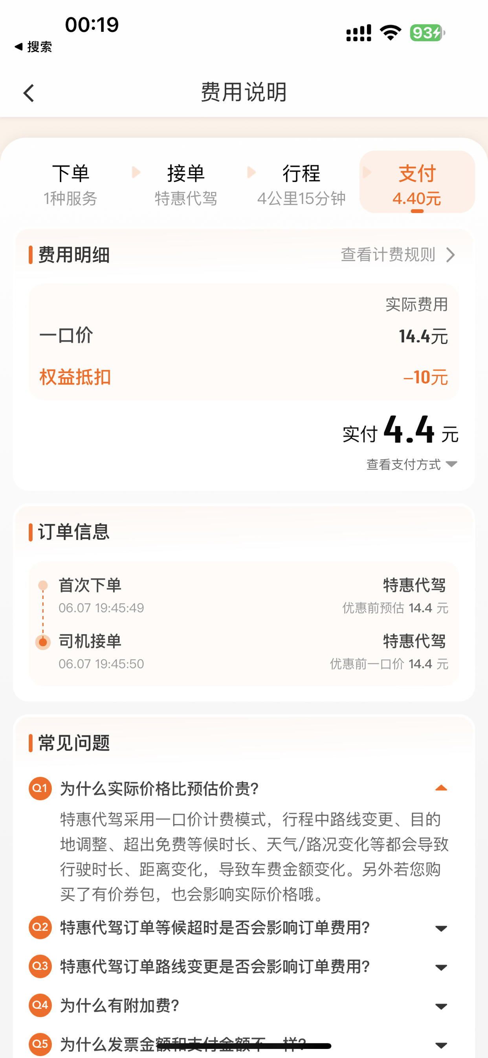Tap the Q4 orange badge icon
Screen dimensions: 488x1058
pos(40,1005)
